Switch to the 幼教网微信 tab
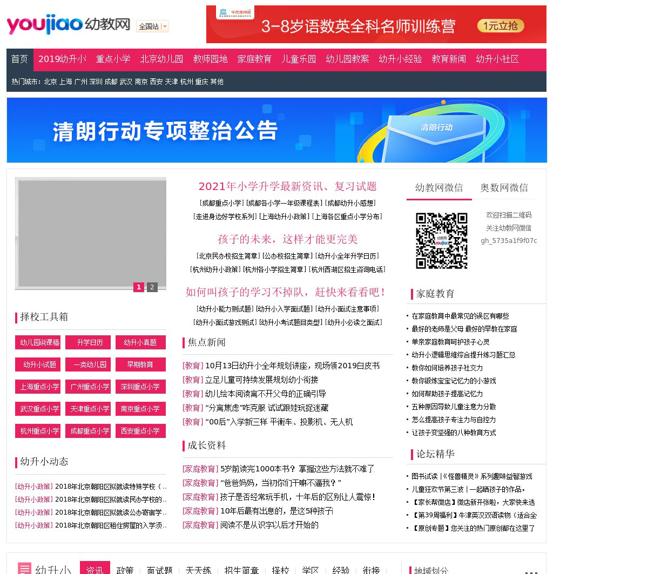 (x=438, y=188)
